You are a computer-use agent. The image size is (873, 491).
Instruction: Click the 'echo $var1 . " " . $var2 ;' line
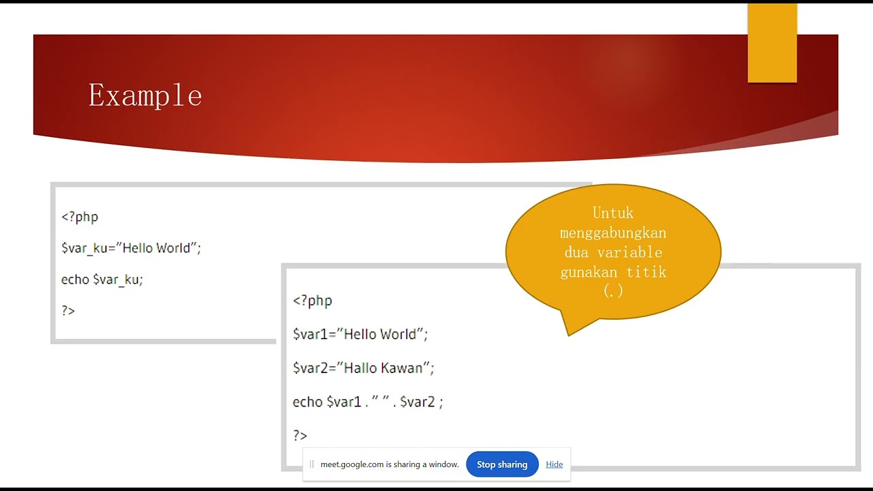(368, 402)
